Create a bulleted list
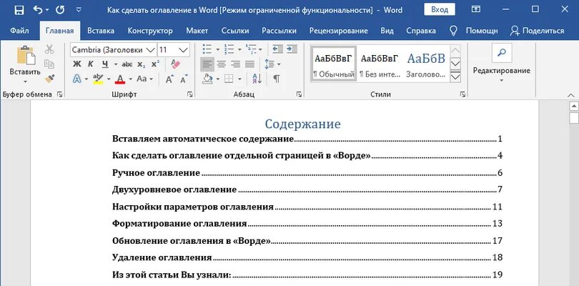 [207, 49]
